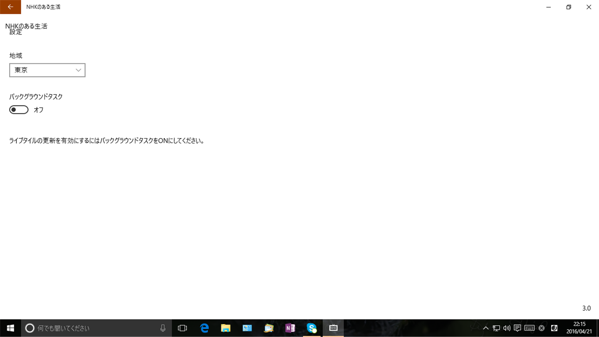The width and height of the screenshot is (599, 337).
Task: Open the volume control in the tray
Action: 507,328
